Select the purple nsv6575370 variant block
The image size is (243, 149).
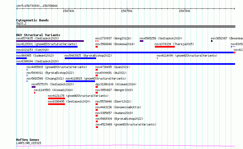[34, 87]
